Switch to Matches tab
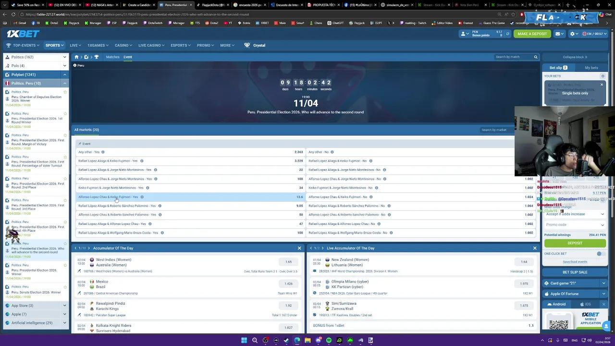 point(112,57)
